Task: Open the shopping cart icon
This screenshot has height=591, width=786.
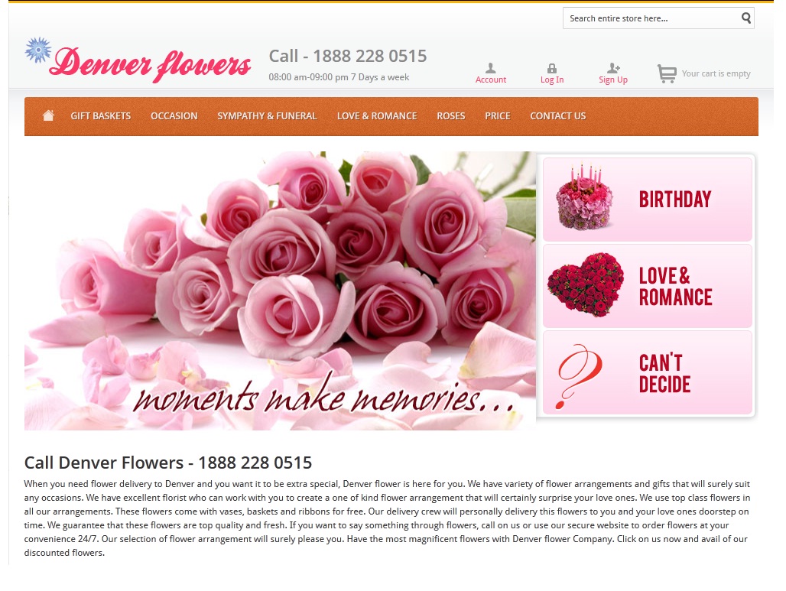Action: pos(666,73)
